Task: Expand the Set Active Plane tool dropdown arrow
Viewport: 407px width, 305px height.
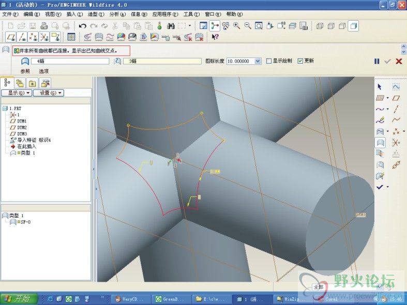Action: click(387, 98)
